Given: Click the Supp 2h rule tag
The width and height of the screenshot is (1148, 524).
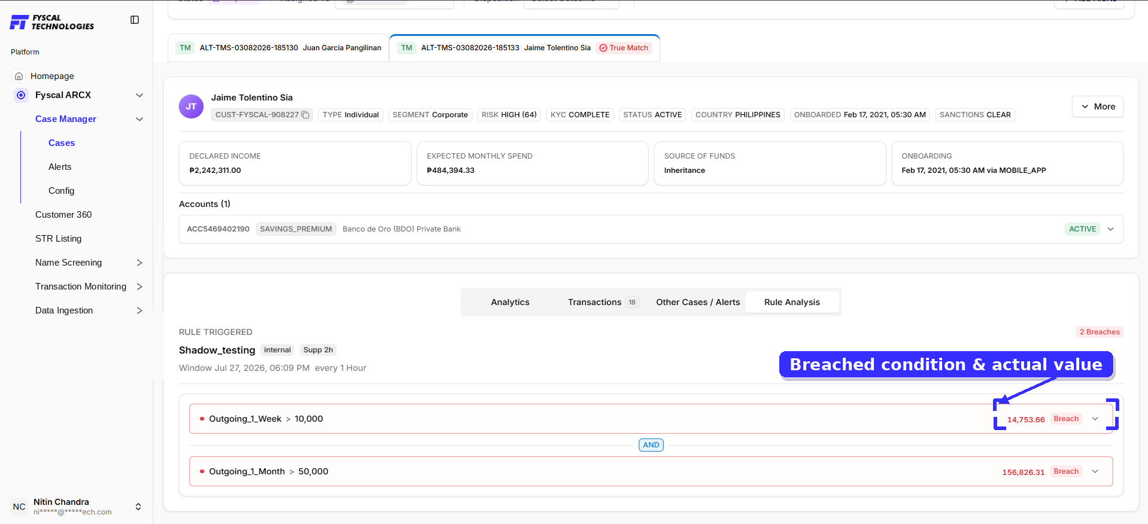Looking at the screenshot, I should pos(318,350).
